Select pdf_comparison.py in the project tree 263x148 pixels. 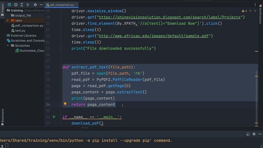pyautogui.click(x=29, y=25)
